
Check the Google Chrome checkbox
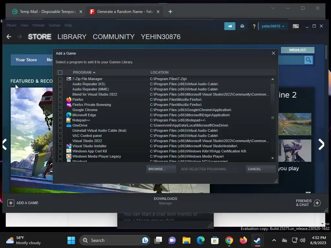click(x=60, y=110)
